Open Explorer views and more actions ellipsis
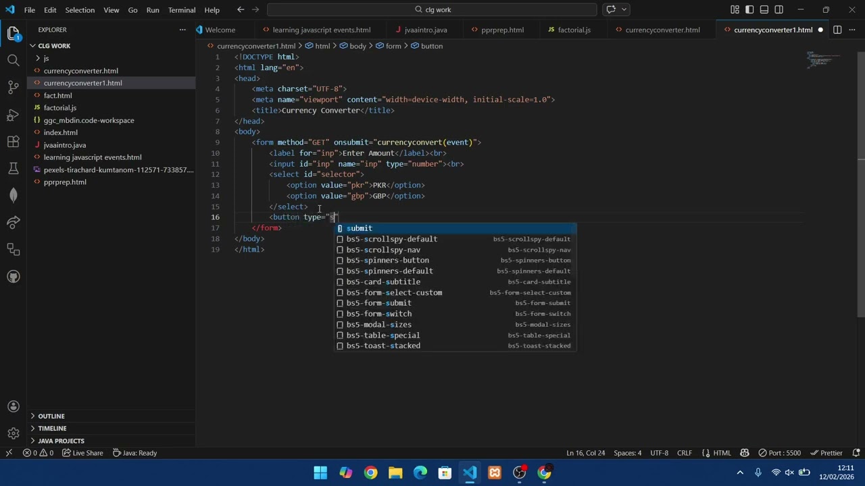 pos(182,30)
